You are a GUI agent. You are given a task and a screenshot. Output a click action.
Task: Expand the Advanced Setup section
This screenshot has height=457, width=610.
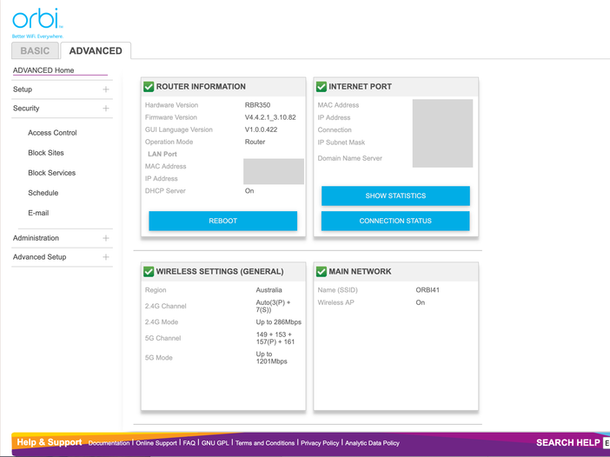[105, 257]
